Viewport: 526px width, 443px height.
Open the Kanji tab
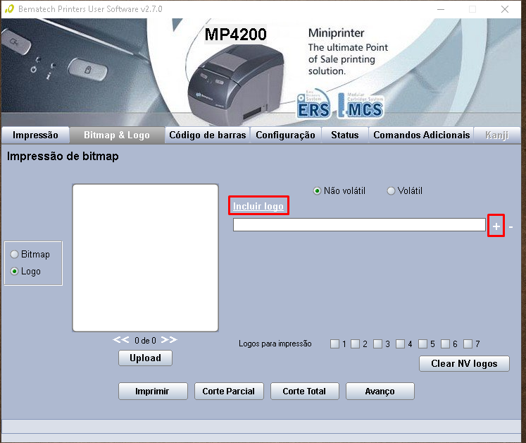tap(497, 135)
